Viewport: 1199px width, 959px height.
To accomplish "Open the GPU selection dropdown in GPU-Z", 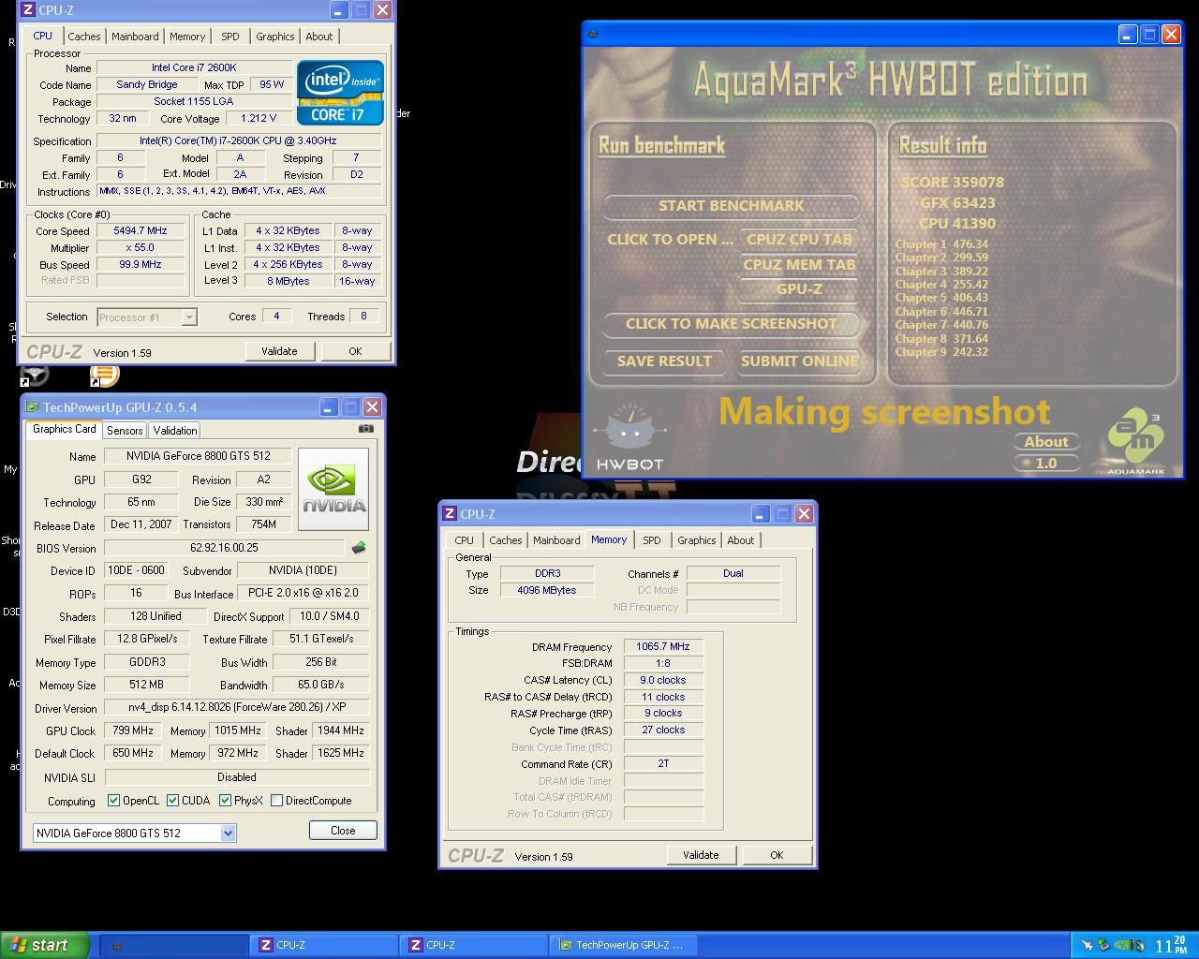I will pyautogui.click(x=227, y=833).
